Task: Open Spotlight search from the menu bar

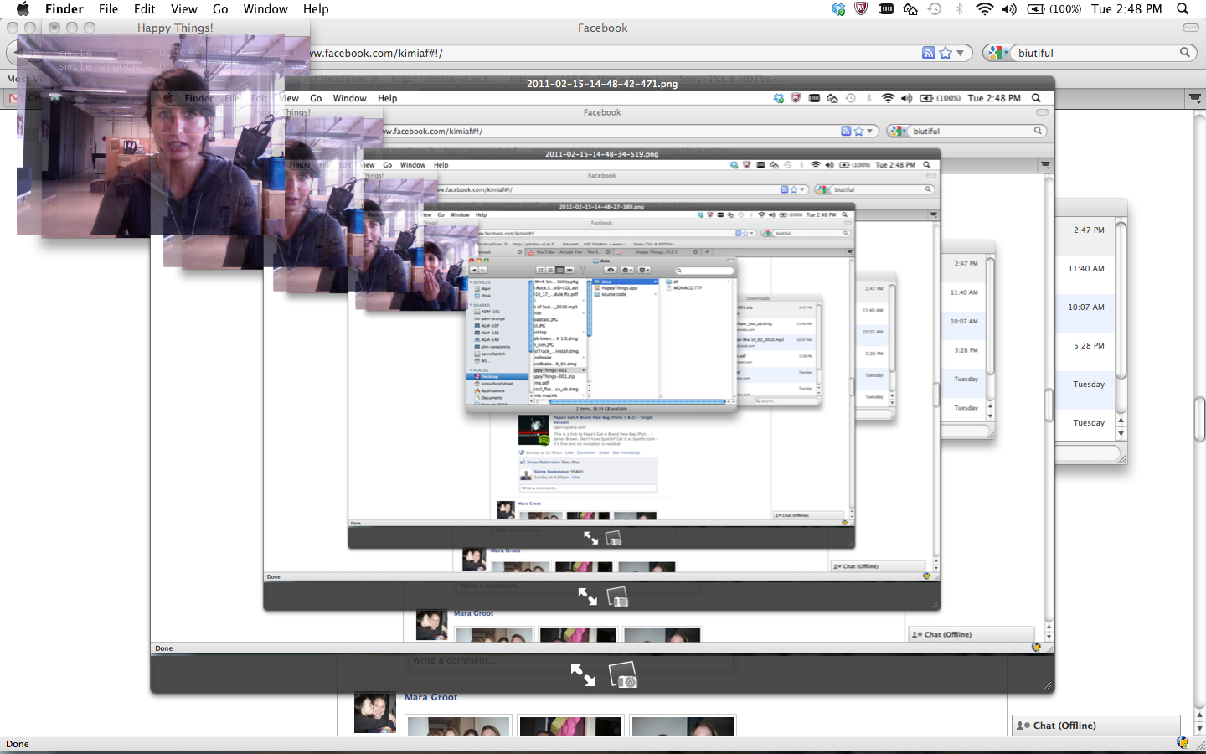Action: pyautogui.click(x=1183, y=9)
